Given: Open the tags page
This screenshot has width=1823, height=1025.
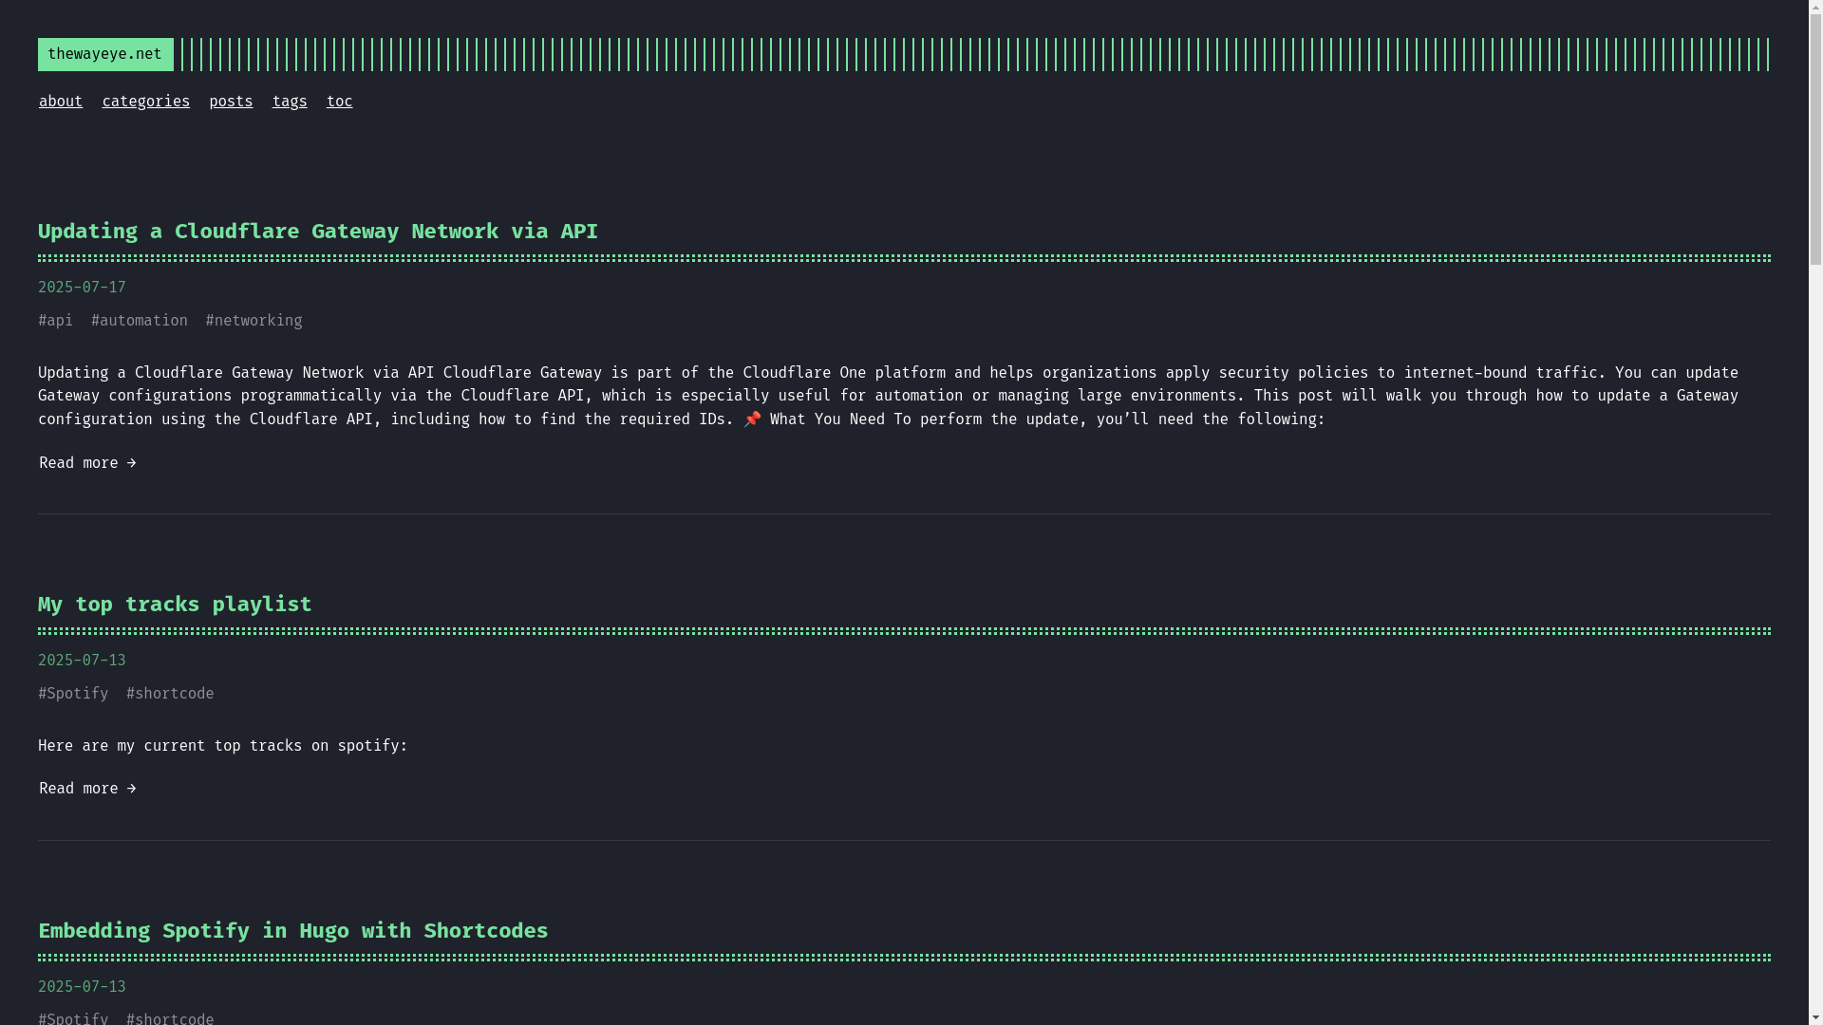Looking at the screenshot, I should 290,102.
